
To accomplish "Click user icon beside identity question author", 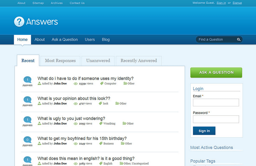I will [x=39, y=83].
